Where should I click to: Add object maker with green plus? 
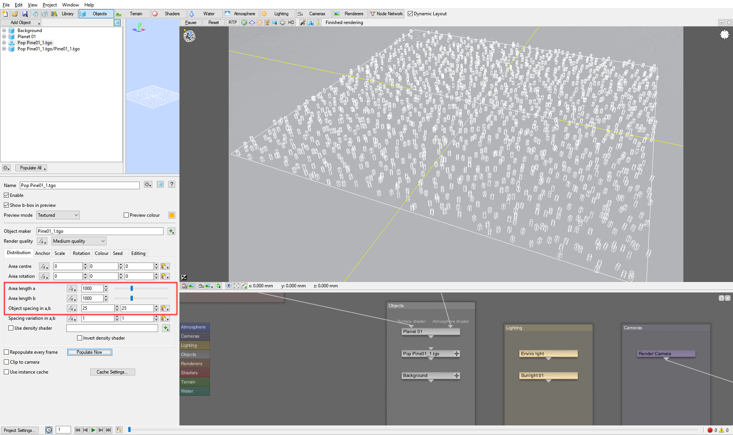click(171, 231)
